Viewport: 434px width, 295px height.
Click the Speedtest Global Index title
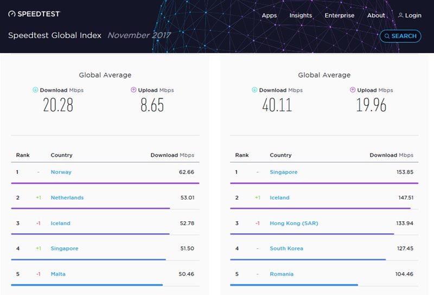[55, 35]
